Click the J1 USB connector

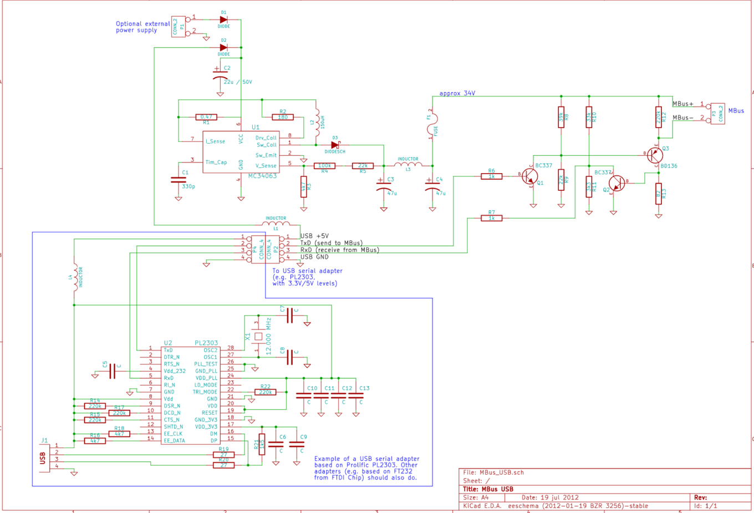tap(44, 458)
